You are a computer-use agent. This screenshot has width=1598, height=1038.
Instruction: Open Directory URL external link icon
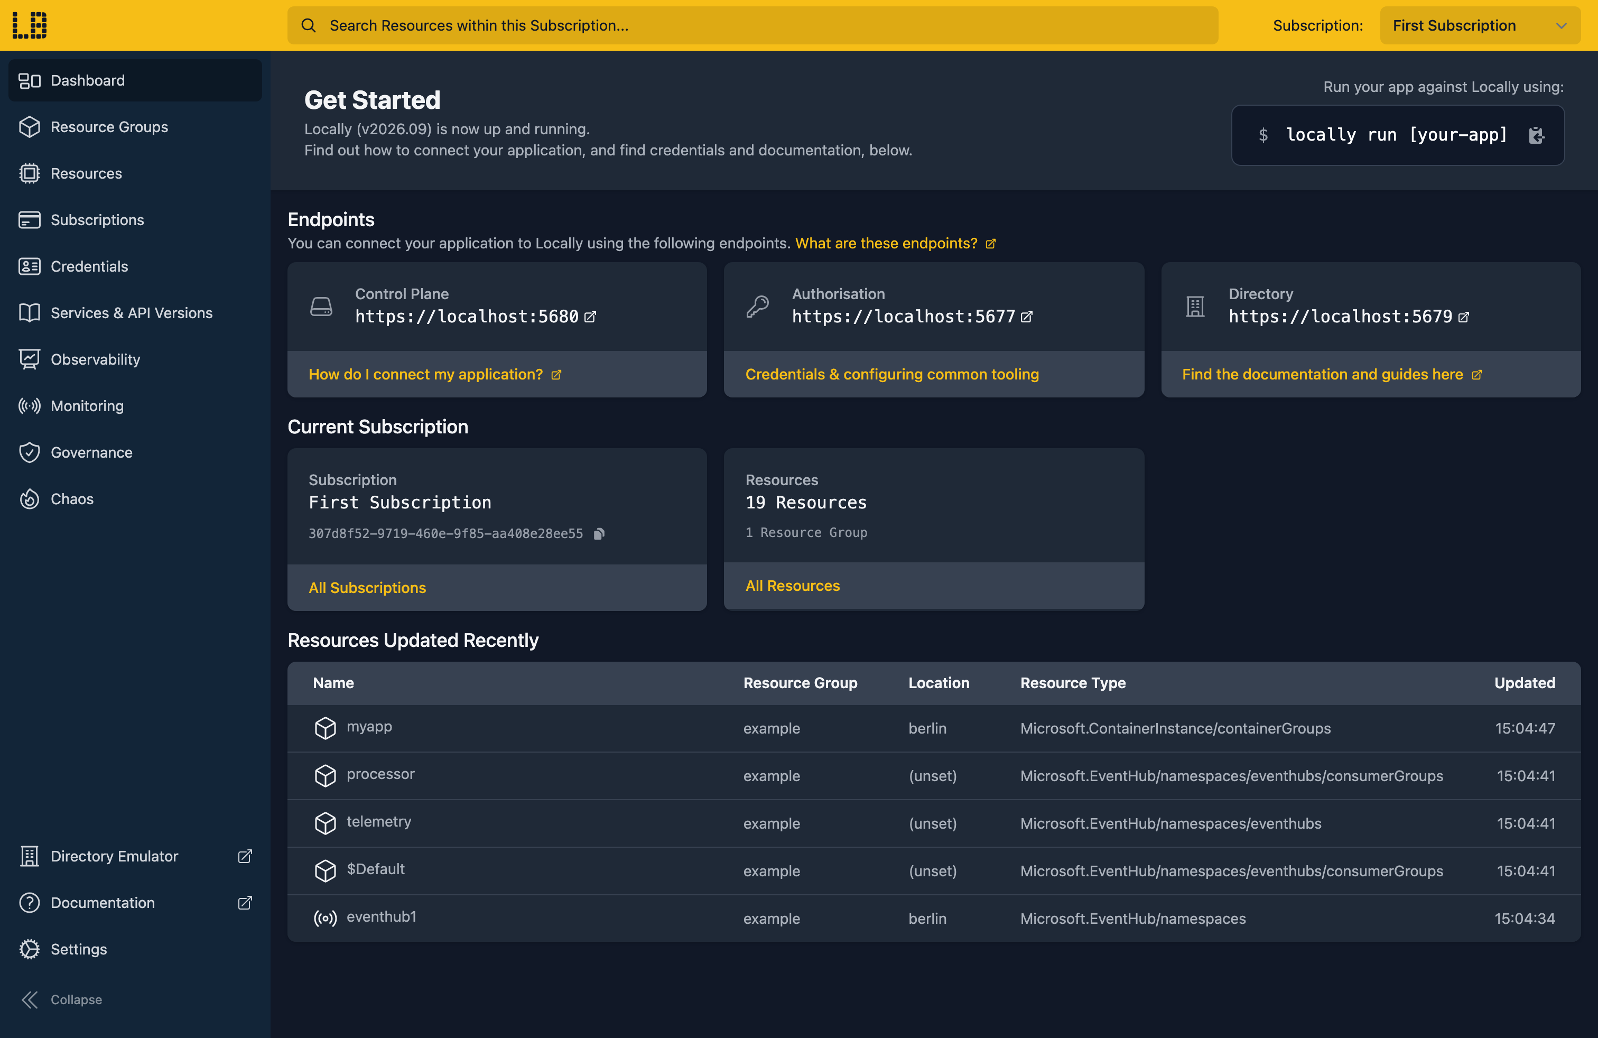tap(1464, 316)
